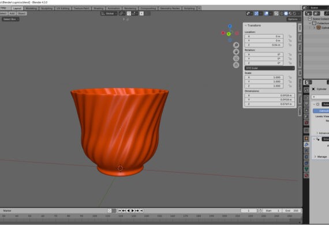The image size is (329, 225).
Task: Open the Global transform orientation dropdown
Action: click(x=109, y=14)
